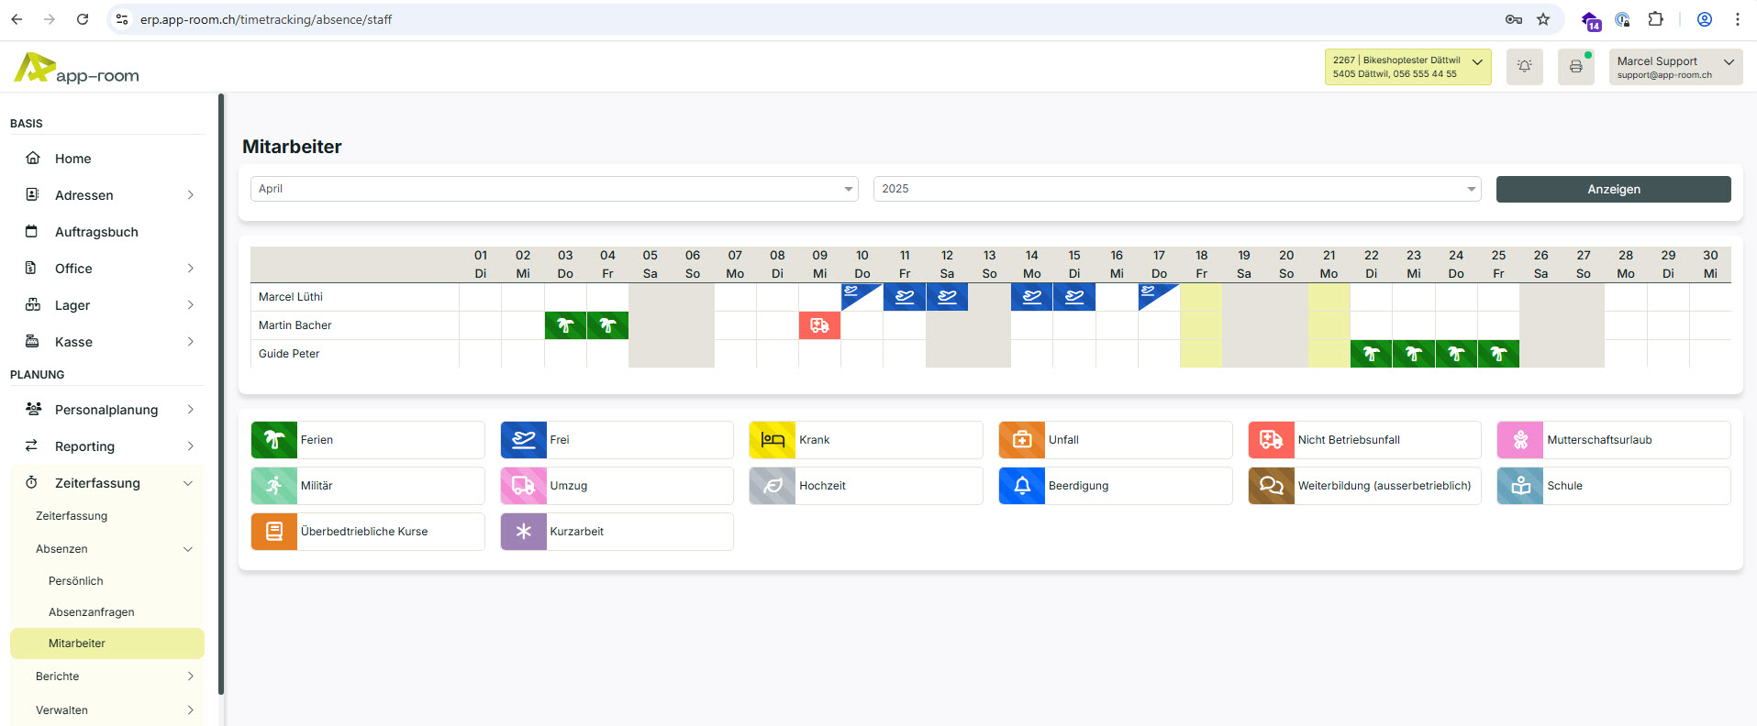Open the Bikeshoptester Dättwil company selector

tap(1407, 67)
